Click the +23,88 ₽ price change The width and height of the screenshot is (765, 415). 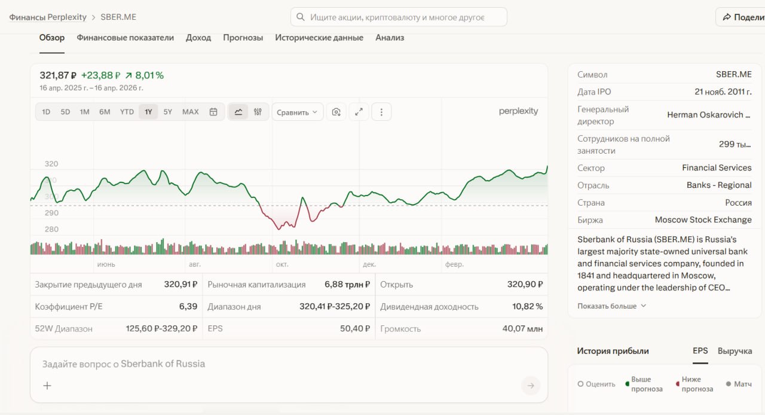[x=100, y=75]
